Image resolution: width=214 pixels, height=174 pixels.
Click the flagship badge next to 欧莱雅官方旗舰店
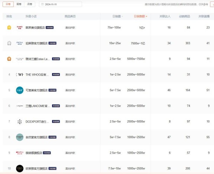click(x=52, y=169)
